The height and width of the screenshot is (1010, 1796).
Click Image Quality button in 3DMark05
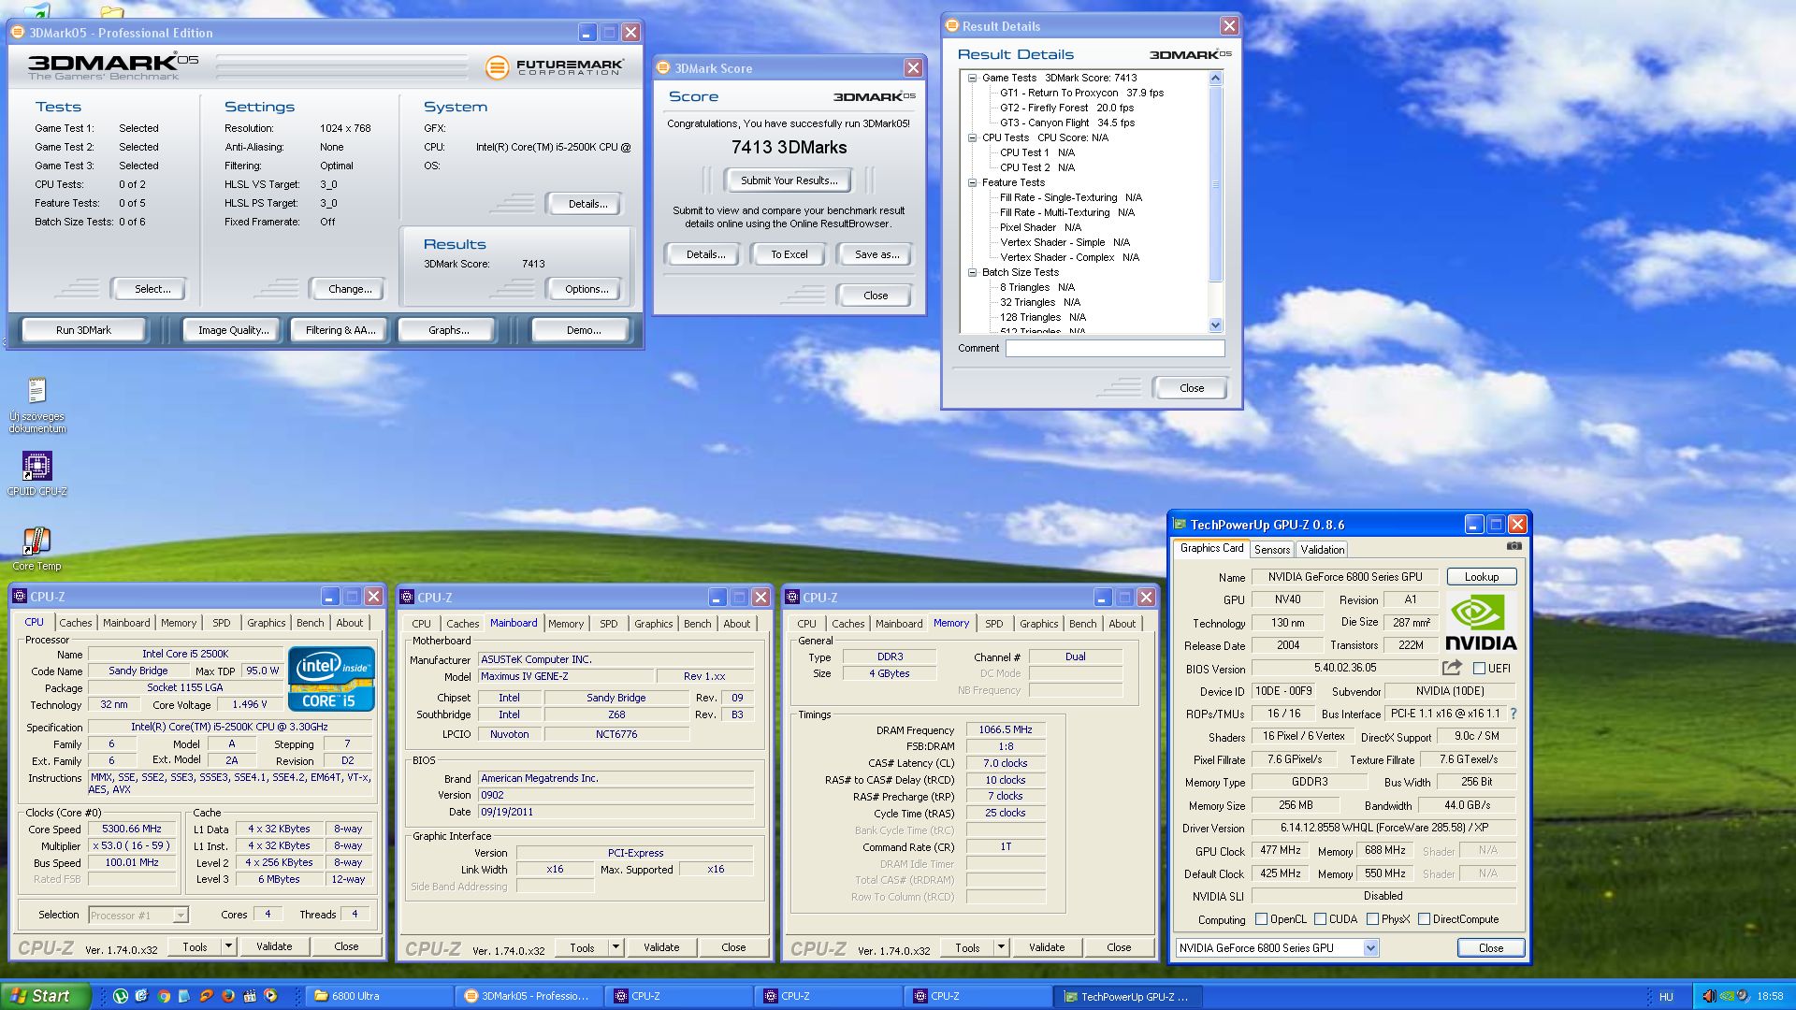pyautogui.click(x=233, y=330)
